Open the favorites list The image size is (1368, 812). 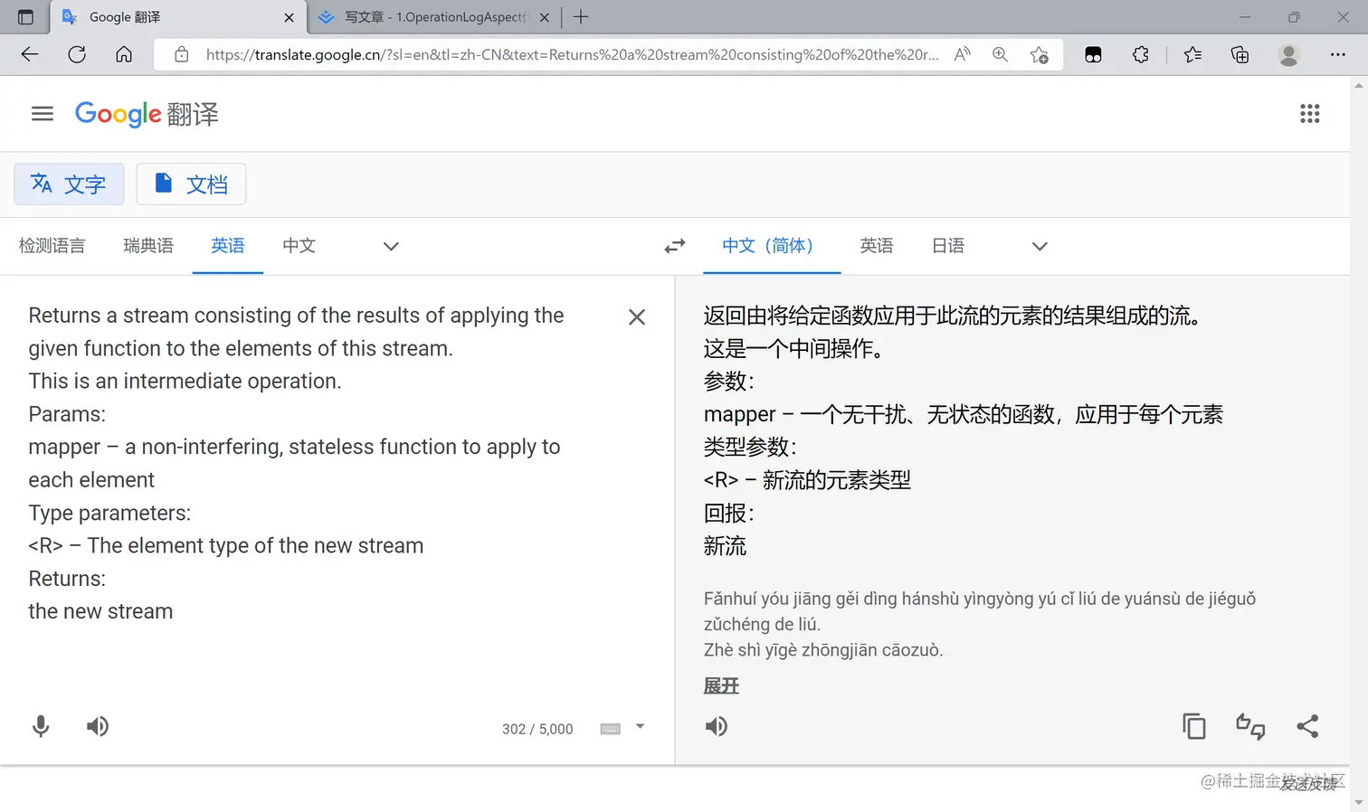click(x=1192, y=54)
